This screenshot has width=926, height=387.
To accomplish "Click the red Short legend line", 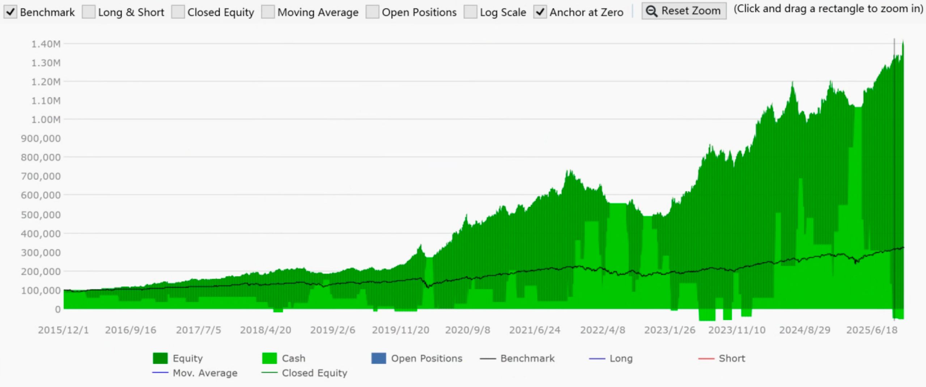I will 706,358.
